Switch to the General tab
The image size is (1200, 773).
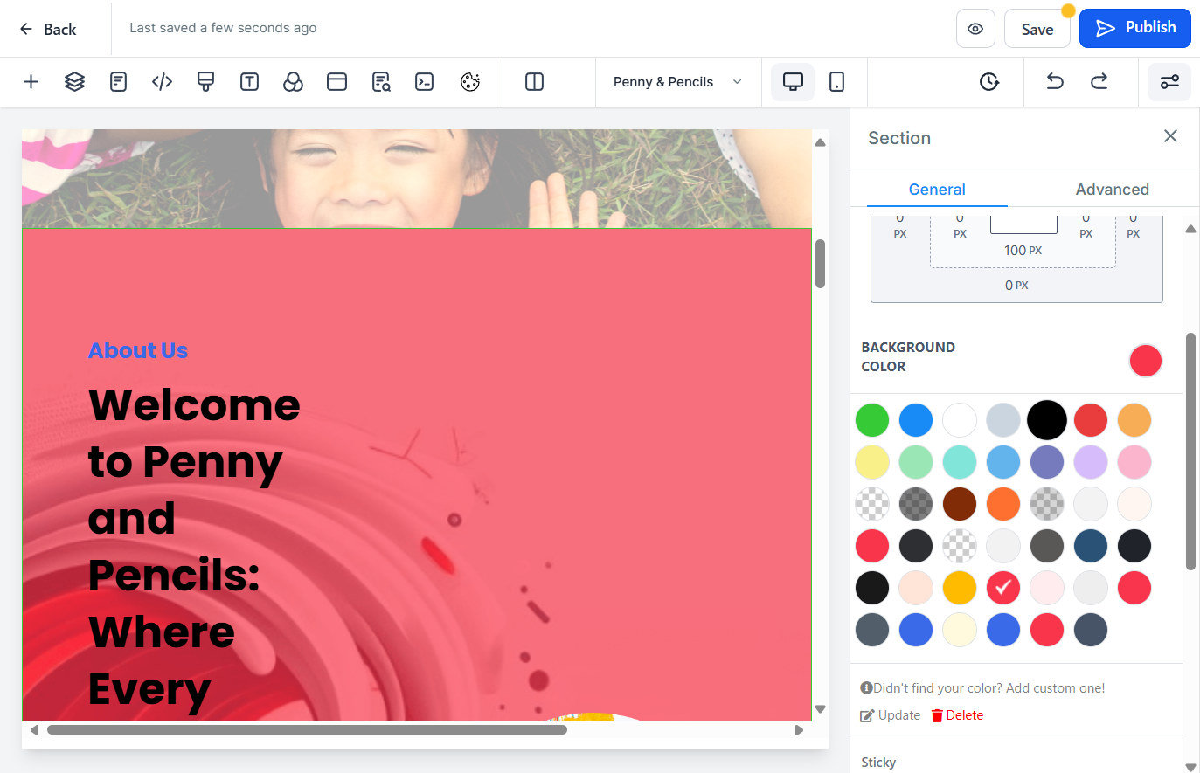click(937, 190)
